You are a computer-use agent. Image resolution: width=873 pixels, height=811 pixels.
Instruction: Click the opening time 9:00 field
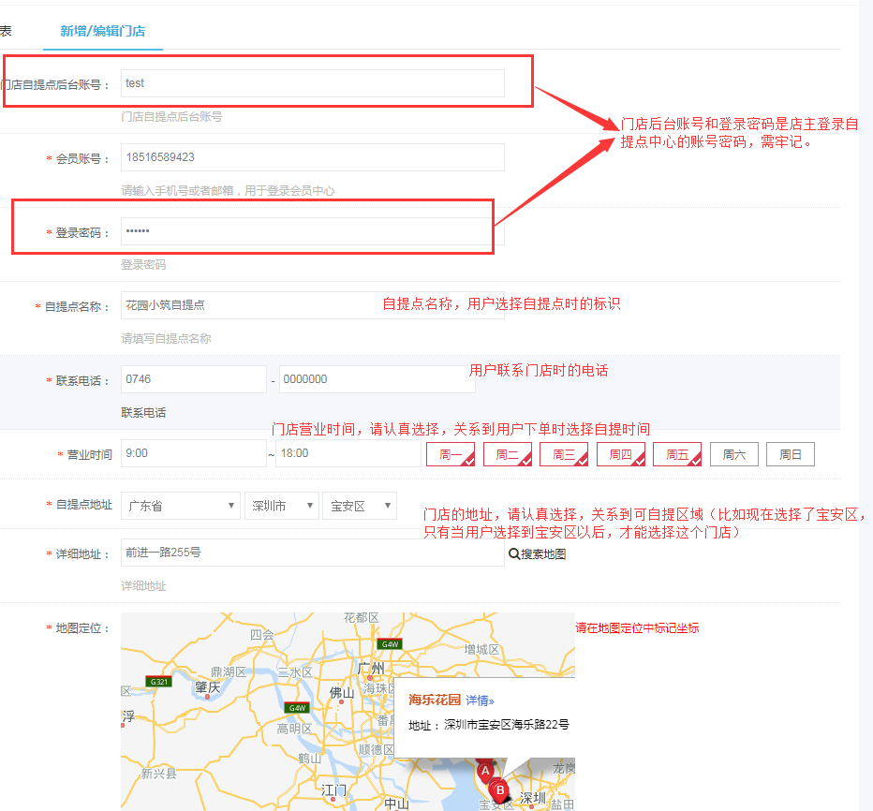click(193, 453)
